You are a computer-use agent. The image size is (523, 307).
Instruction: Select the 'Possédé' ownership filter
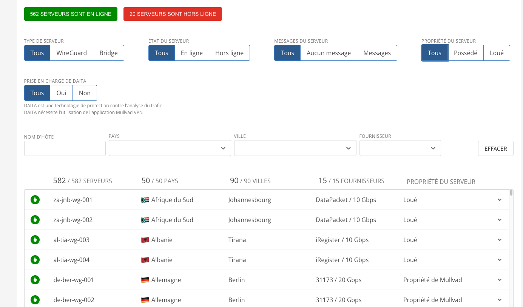pyautogui.click(x=466, y=53)
